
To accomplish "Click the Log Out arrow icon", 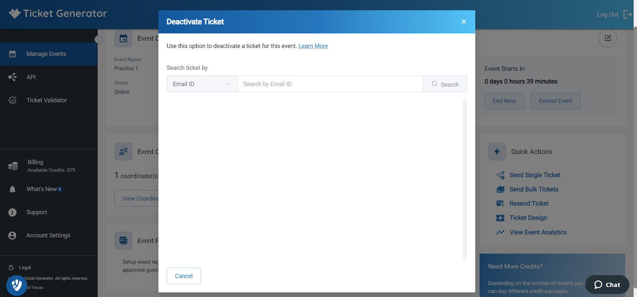I will click(627, 14).
